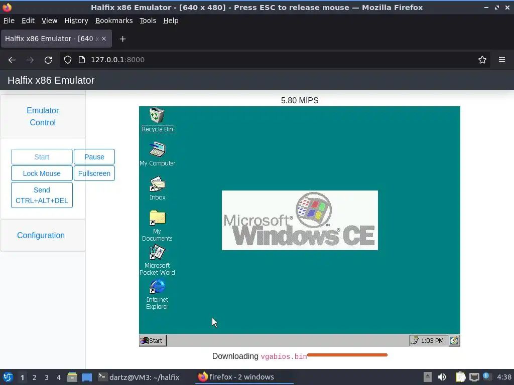Open the View menu

click(49, 21)
